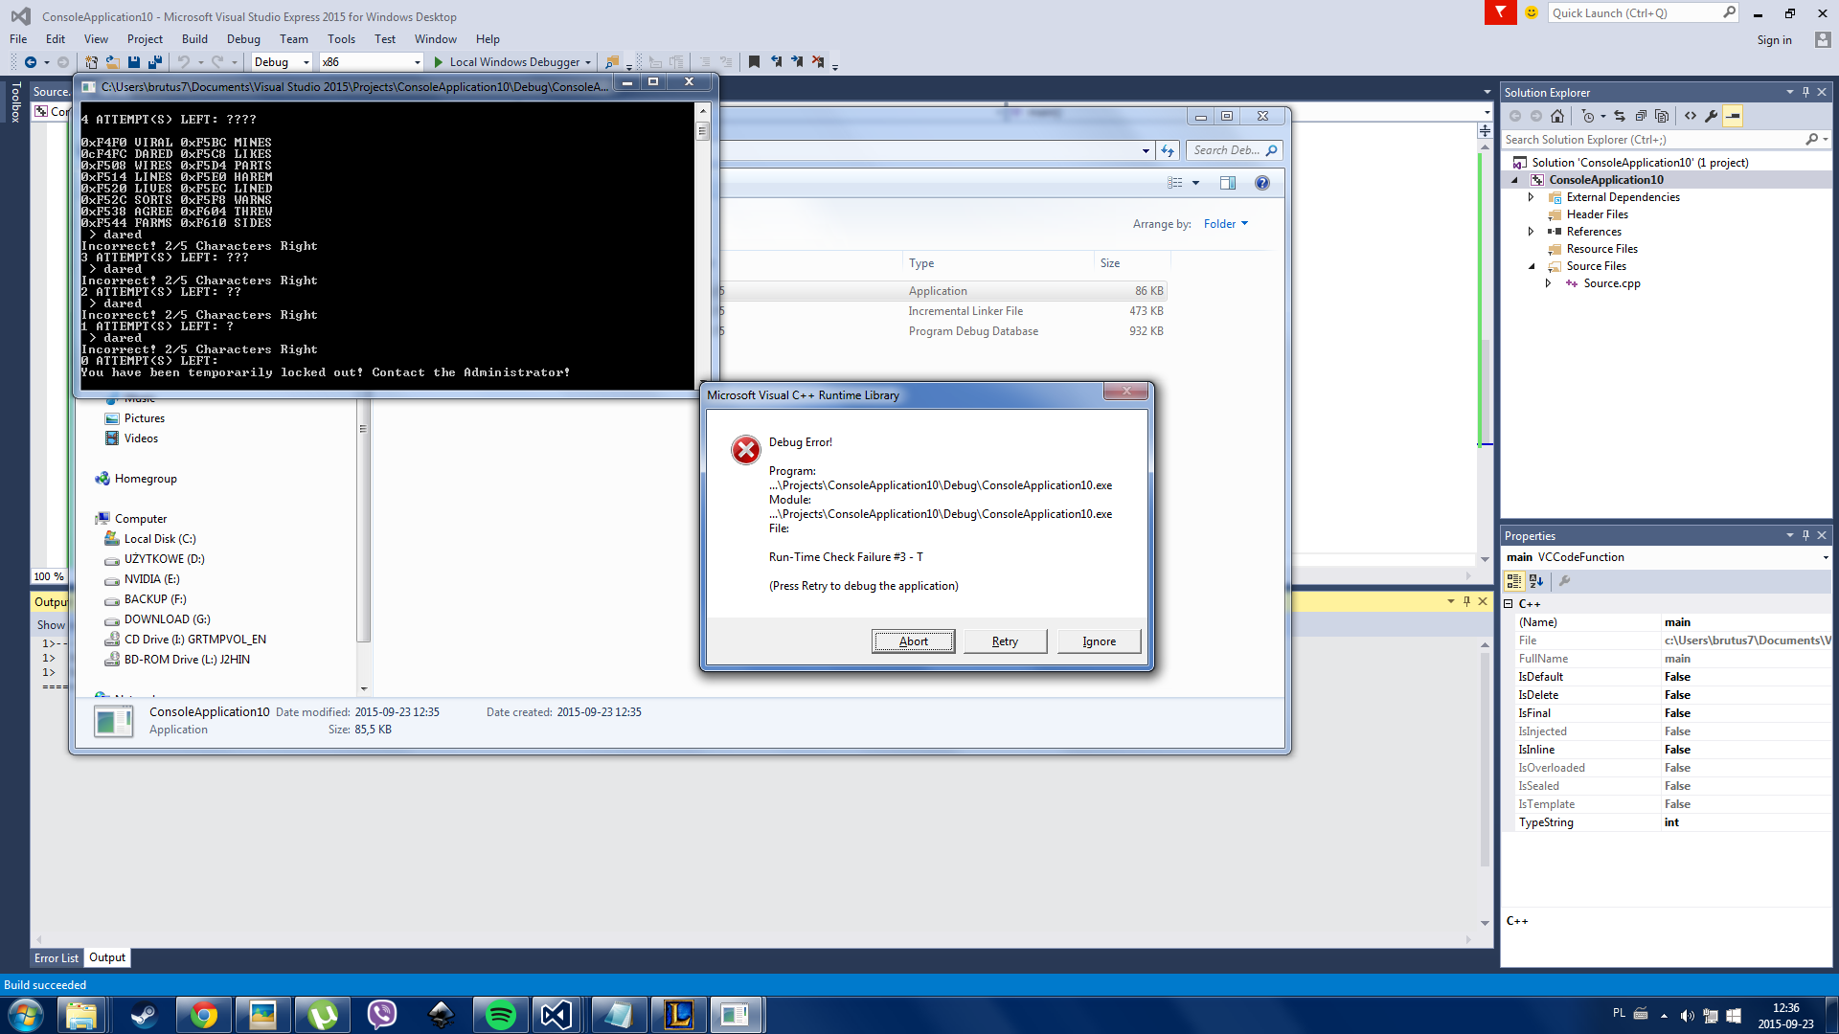
Task: Click the Abort button in error dialog
Action: coord(913,641)
